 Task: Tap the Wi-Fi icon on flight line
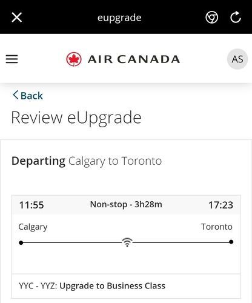127,242
